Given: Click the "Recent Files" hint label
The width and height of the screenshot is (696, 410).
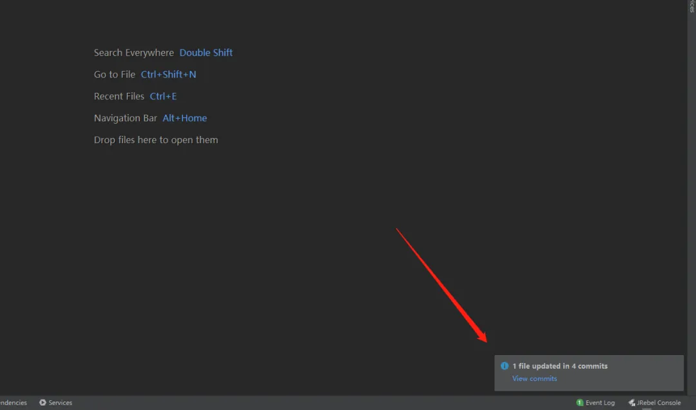Looking at the screenshot, I should [x=119, y=97].
